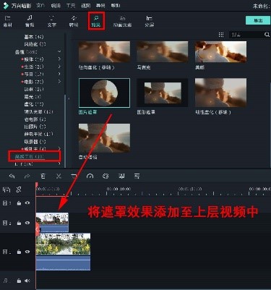The width and height of the screenshot is (271, 290).
Task: Select the 旧照片 category
Action: [35, 127]
